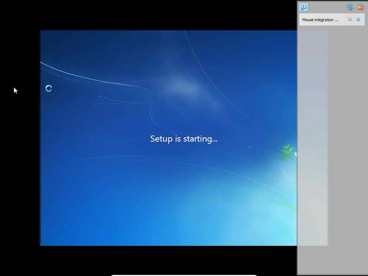Dismiss the Mouse integration notification
This screenshot has height=276, width=368.
pos(358,20)
